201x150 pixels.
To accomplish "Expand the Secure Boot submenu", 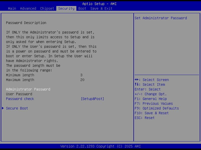I will point(17,108).
